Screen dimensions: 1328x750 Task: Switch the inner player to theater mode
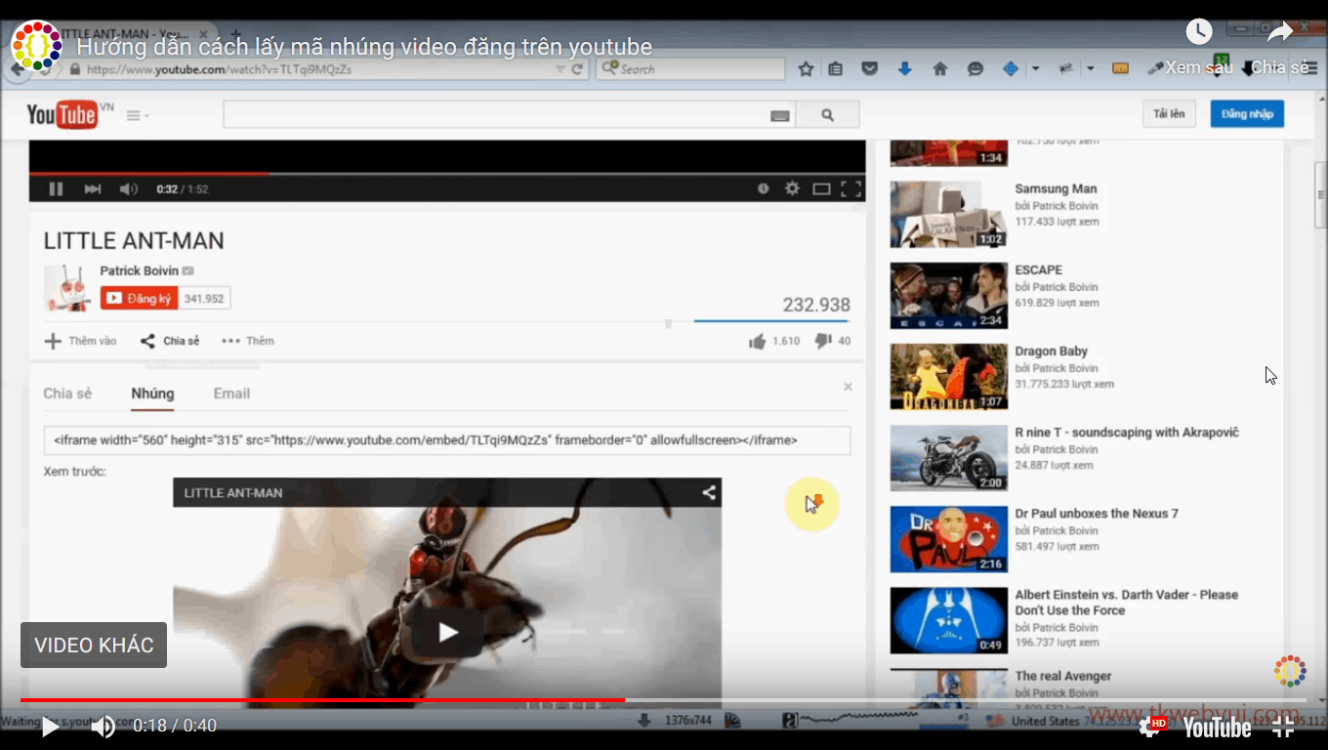point(821,188)
